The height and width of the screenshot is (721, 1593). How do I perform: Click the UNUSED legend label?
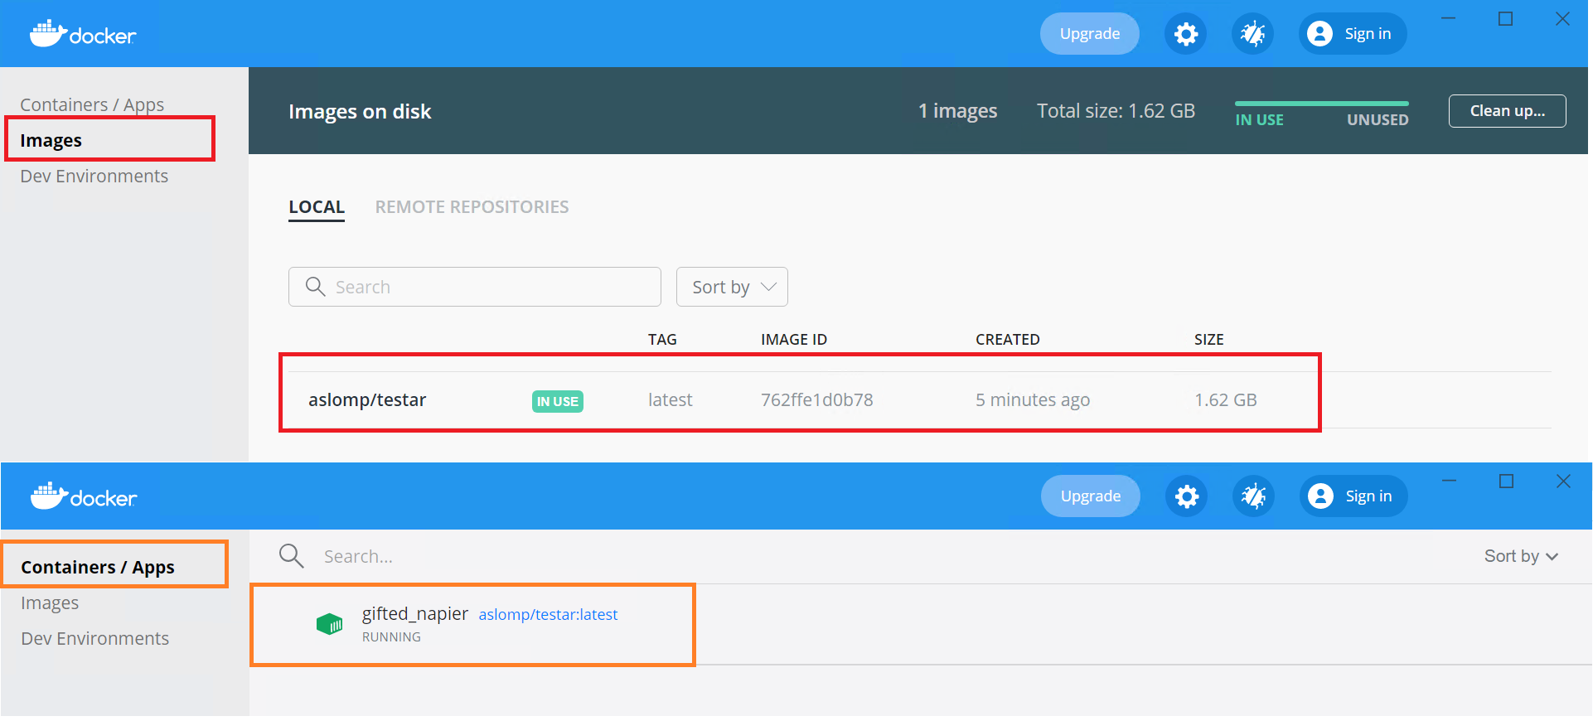[x=1378, y=120]
